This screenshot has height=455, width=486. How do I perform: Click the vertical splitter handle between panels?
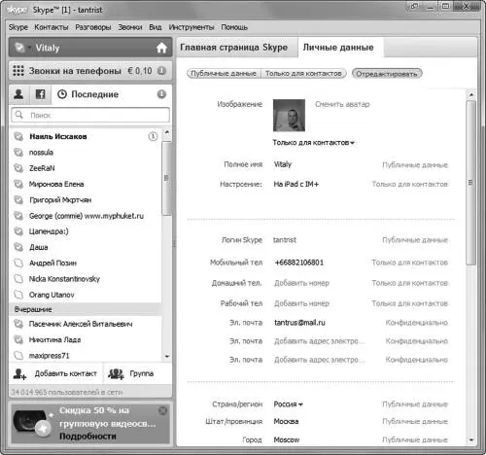pos(174,244)
